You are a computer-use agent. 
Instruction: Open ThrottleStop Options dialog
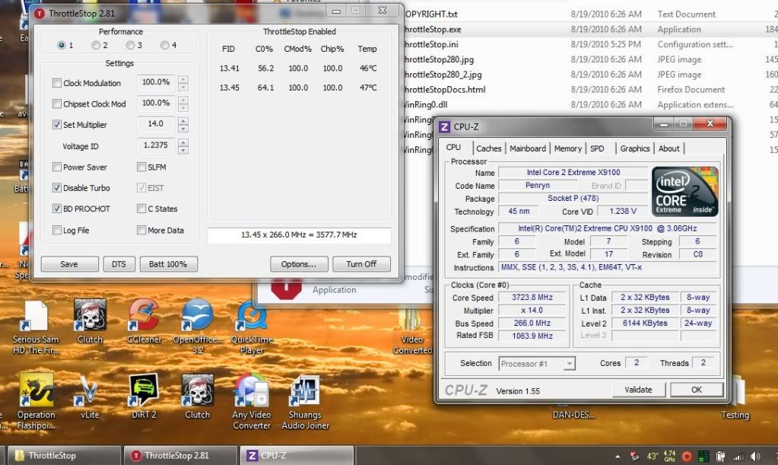[x=299, y=264]
